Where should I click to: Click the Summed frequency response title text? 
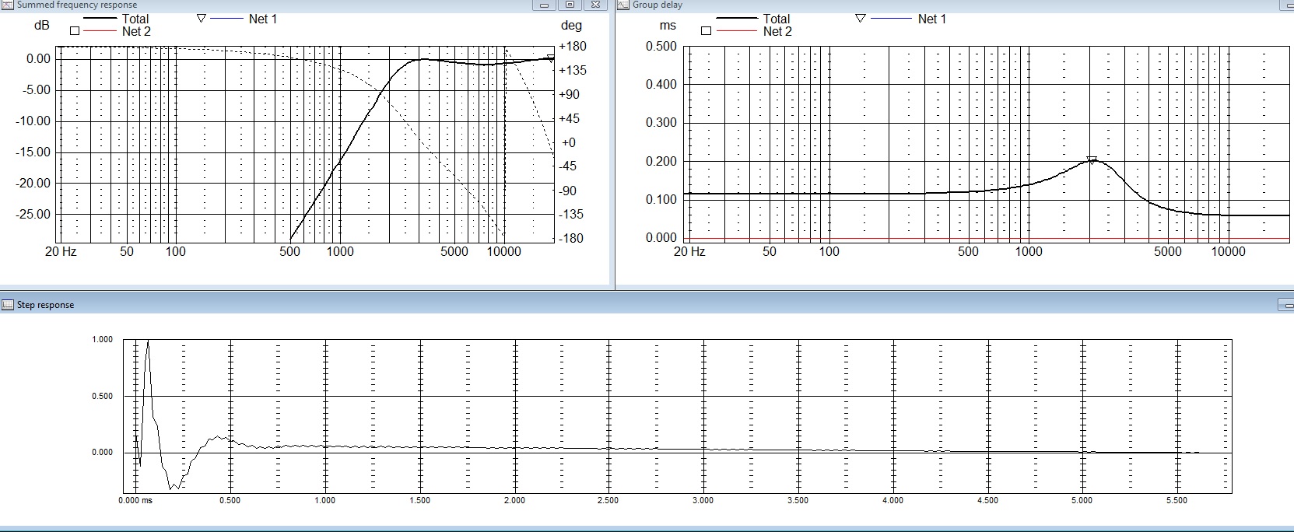[77, 5]
